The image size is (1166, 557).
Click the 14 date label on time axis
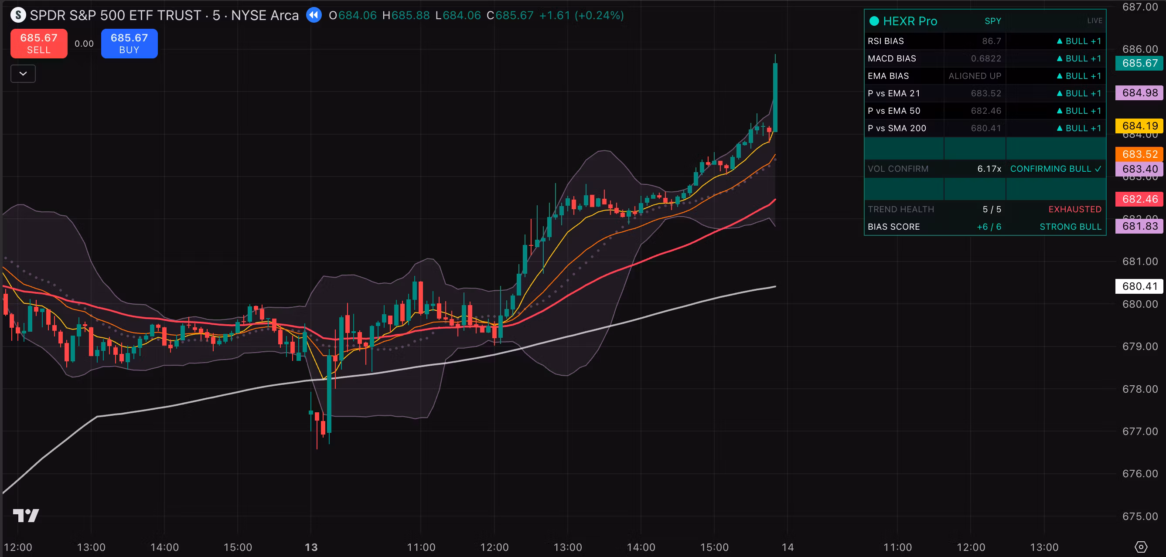(788, 547)
